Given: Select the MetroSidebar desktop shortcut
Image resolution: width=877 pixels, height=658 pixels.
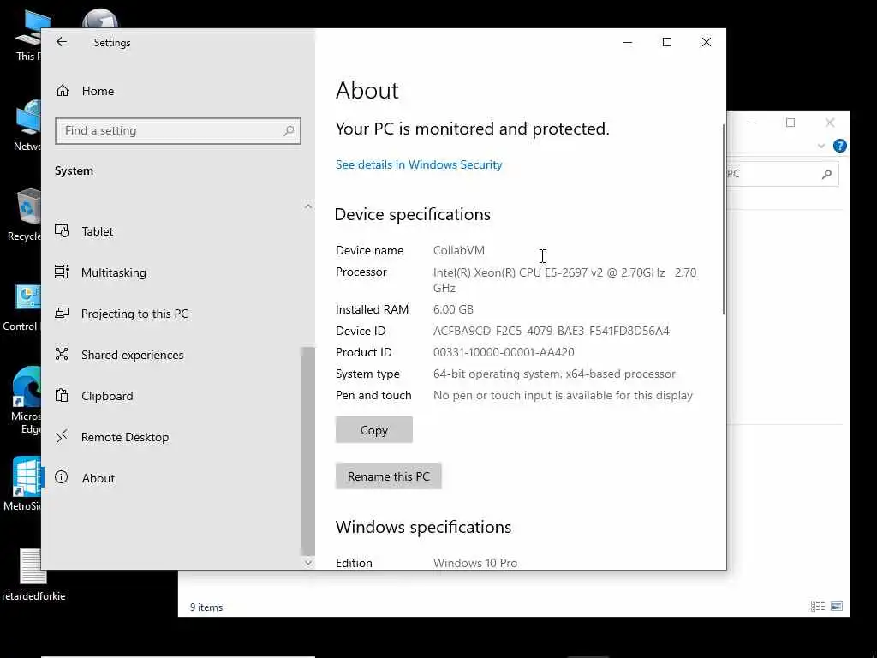Looking at the screenshot, I should pos(22,484).
